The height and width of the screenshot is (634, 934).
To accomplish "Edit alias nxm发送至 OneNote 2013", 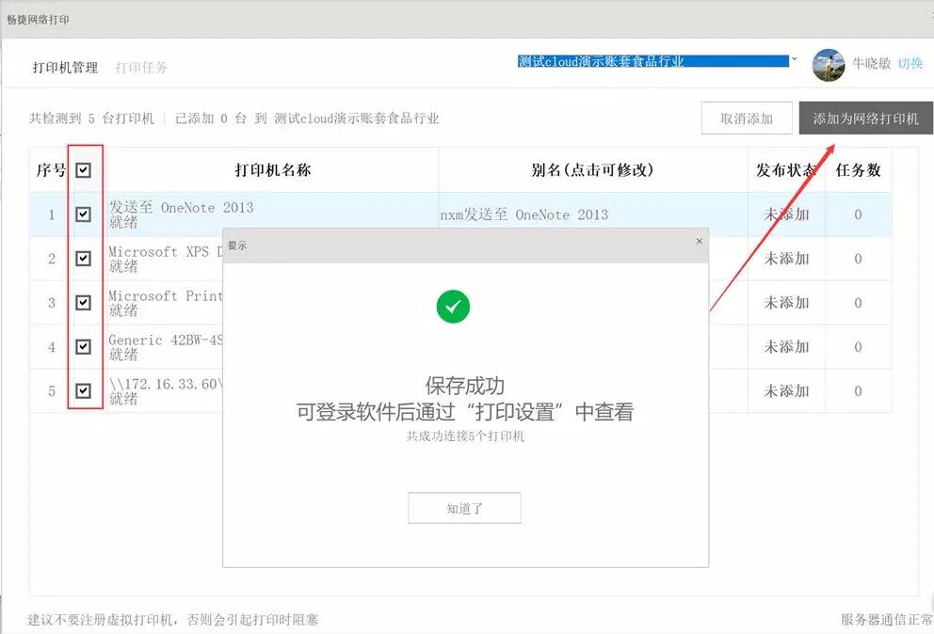I will (524, 214).
